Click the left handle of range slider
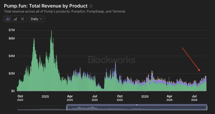This screenshot has height=114, width=215. (67, 108)
